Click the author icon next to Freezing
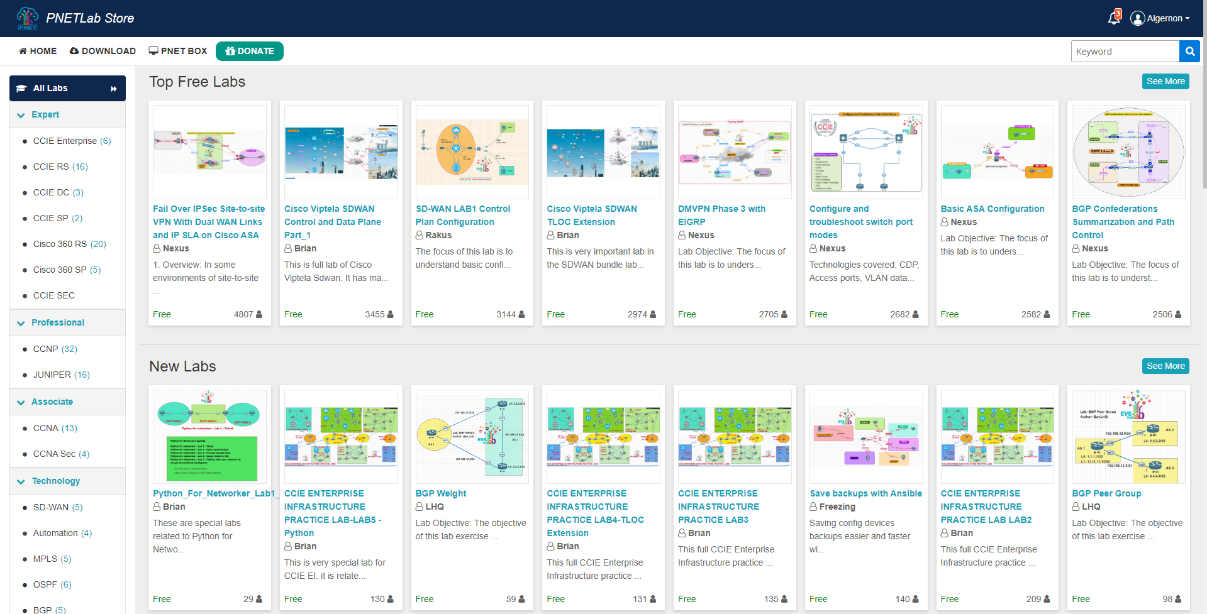1207x614 pixels. [x=813, y=507]
